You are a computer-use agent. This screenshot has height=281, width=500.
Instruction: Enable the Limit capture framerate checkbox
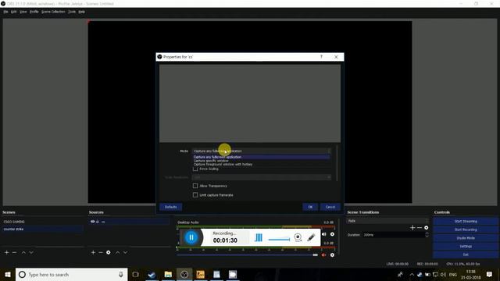click(x=195, y=195)
